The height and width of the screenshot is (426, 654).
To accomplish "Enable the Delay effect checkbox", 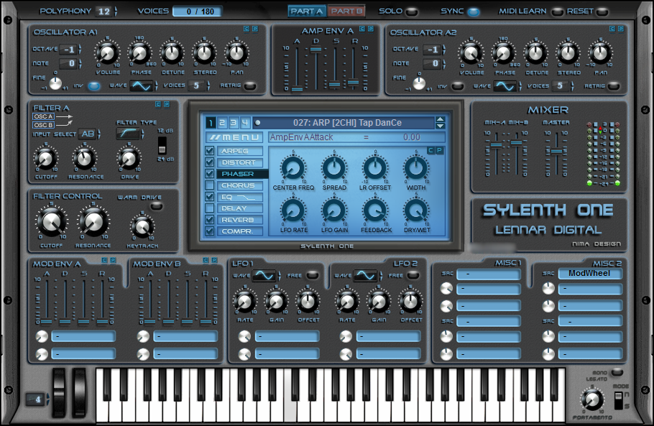I will tap(209, 208).
